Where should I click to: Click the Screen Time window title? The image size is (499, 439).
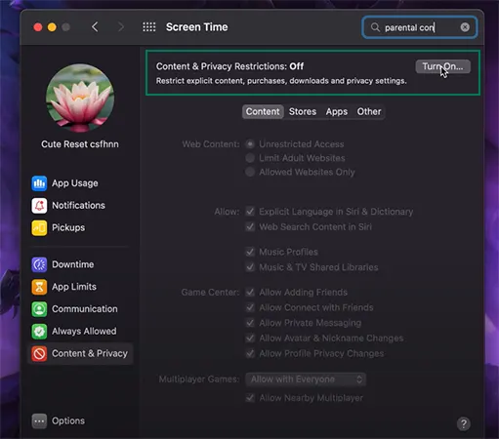[x=197, y=27]
